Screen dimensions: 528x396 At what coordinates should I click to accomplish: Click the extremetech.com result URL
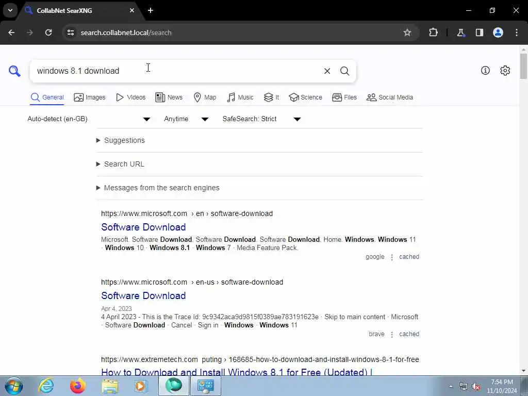pyautogui.click(x=260, y=359)
